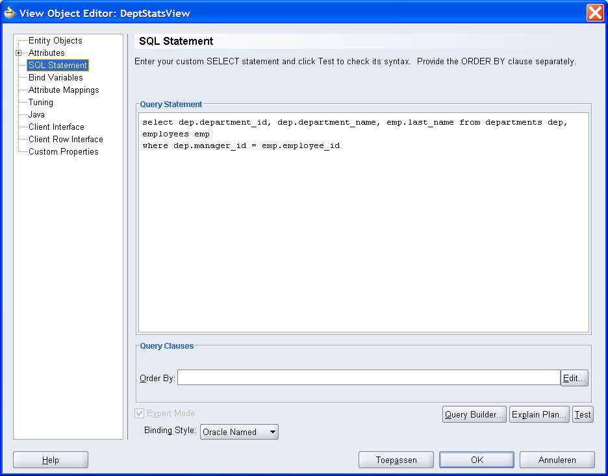Click the Java cup icon in title bar
The width and height of the screenshot is (608, 476).
point(10,13)
